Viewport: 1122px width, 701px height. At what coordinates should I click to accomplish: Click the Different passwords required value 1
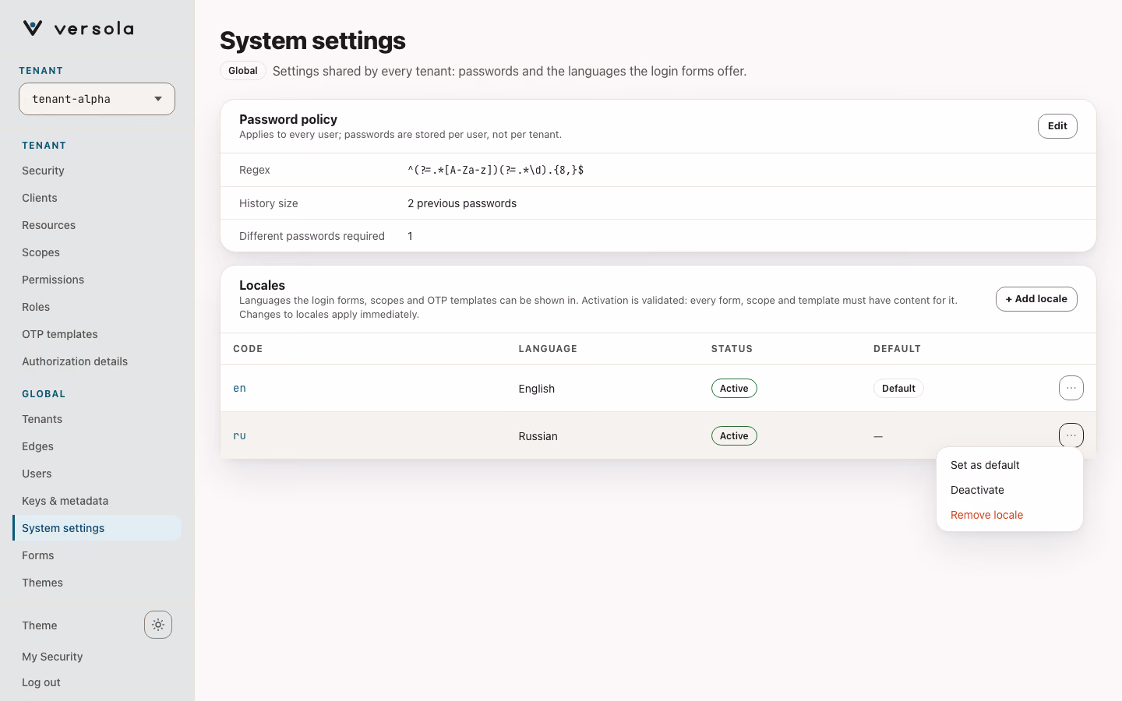click(x=410, y=236)
